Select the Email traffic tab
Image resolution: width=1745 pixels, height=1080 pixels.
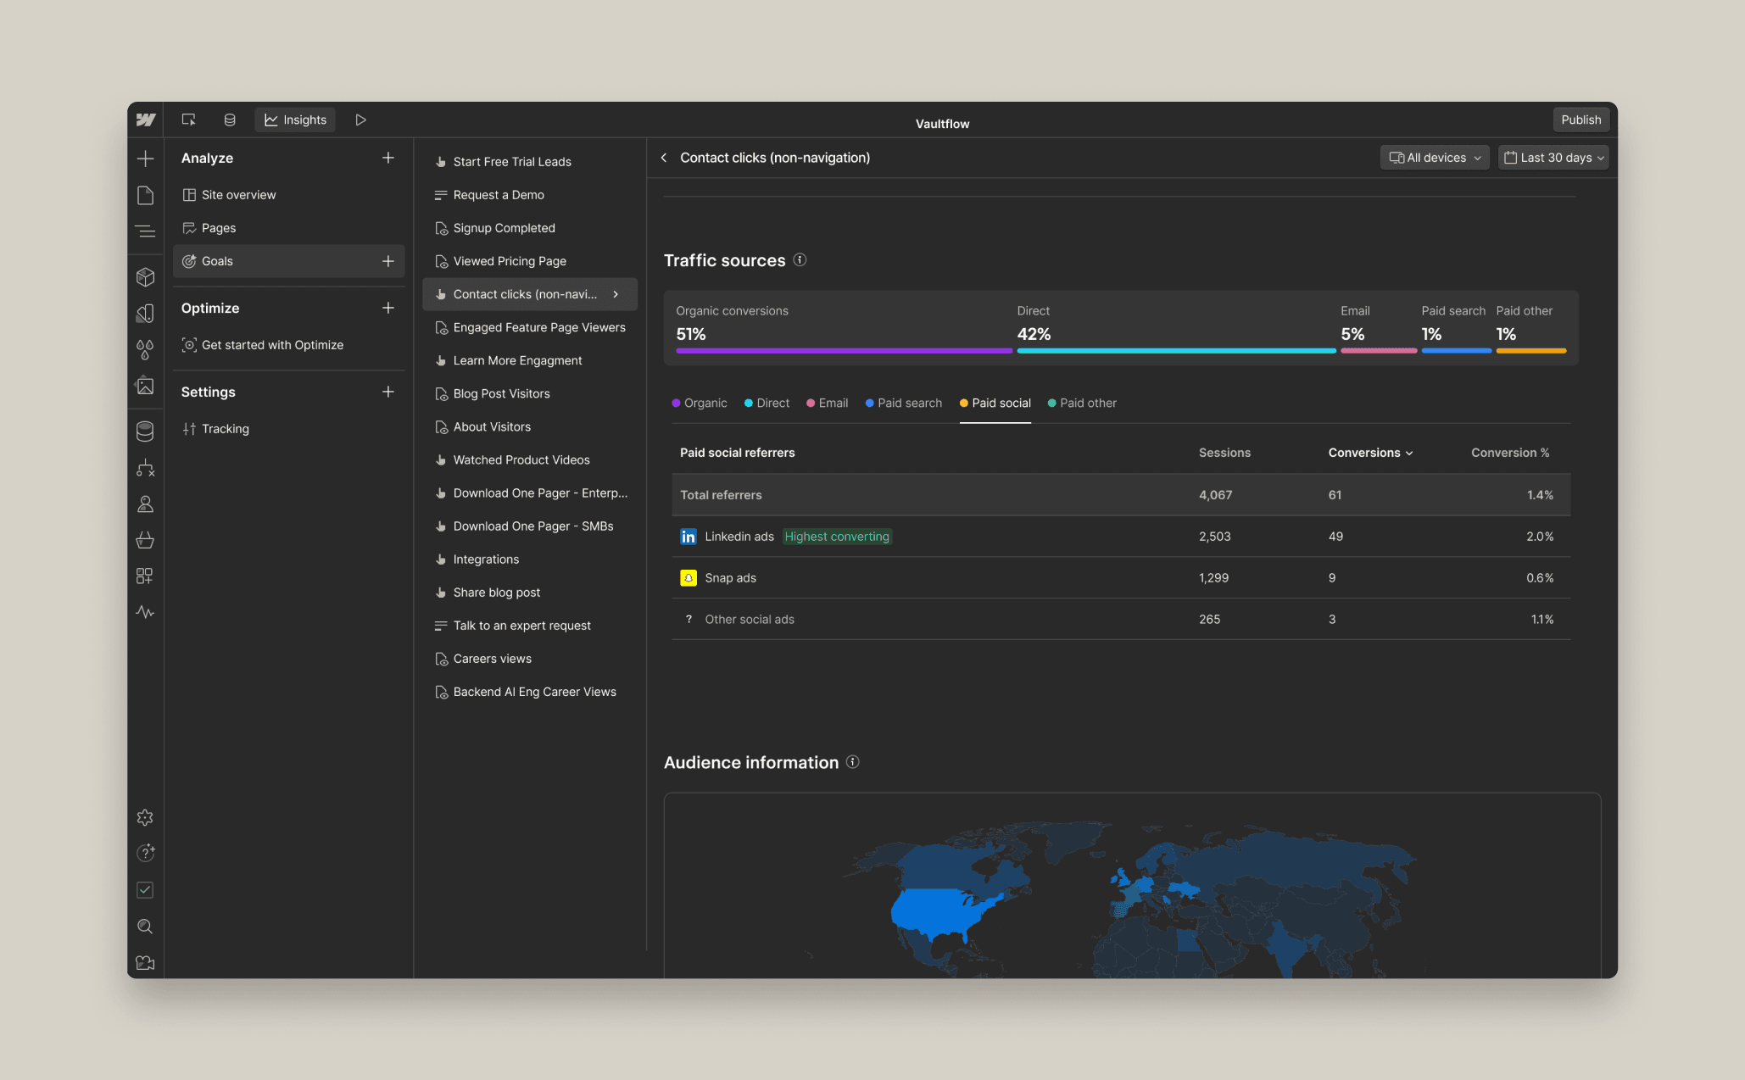(827, 403)
